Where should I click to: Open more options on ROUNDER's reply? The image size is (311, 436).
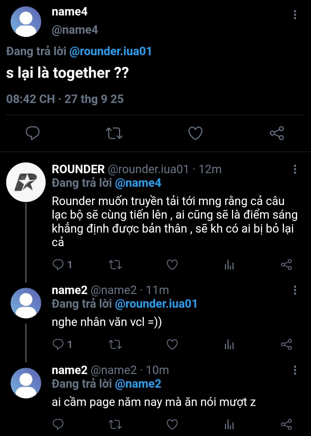[295, 169]
